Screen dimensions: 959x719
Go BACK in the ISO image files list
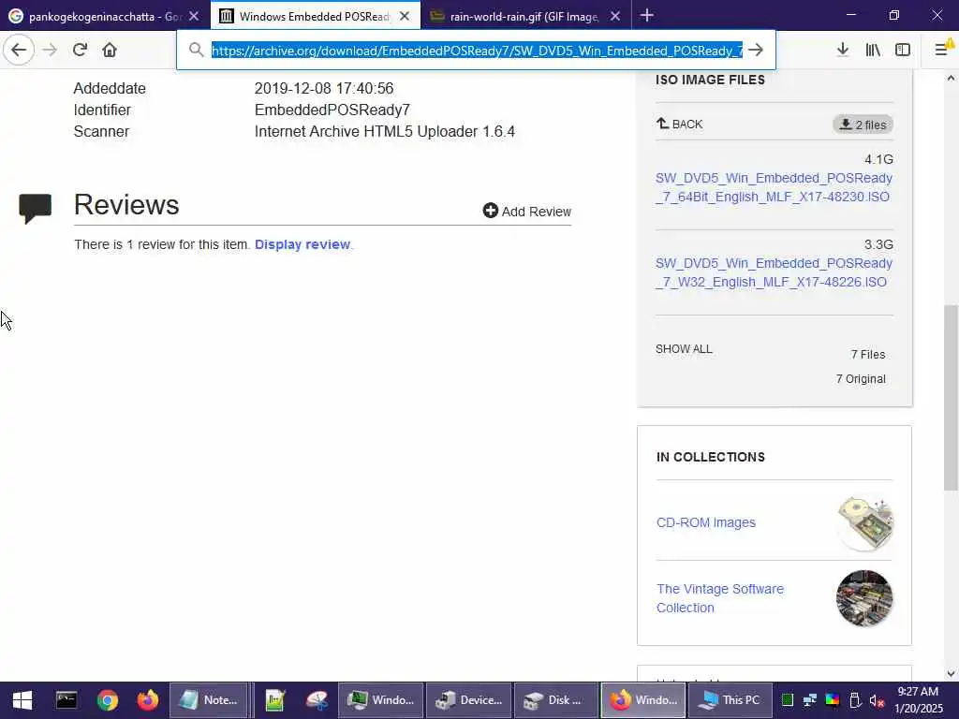(680, 125)
